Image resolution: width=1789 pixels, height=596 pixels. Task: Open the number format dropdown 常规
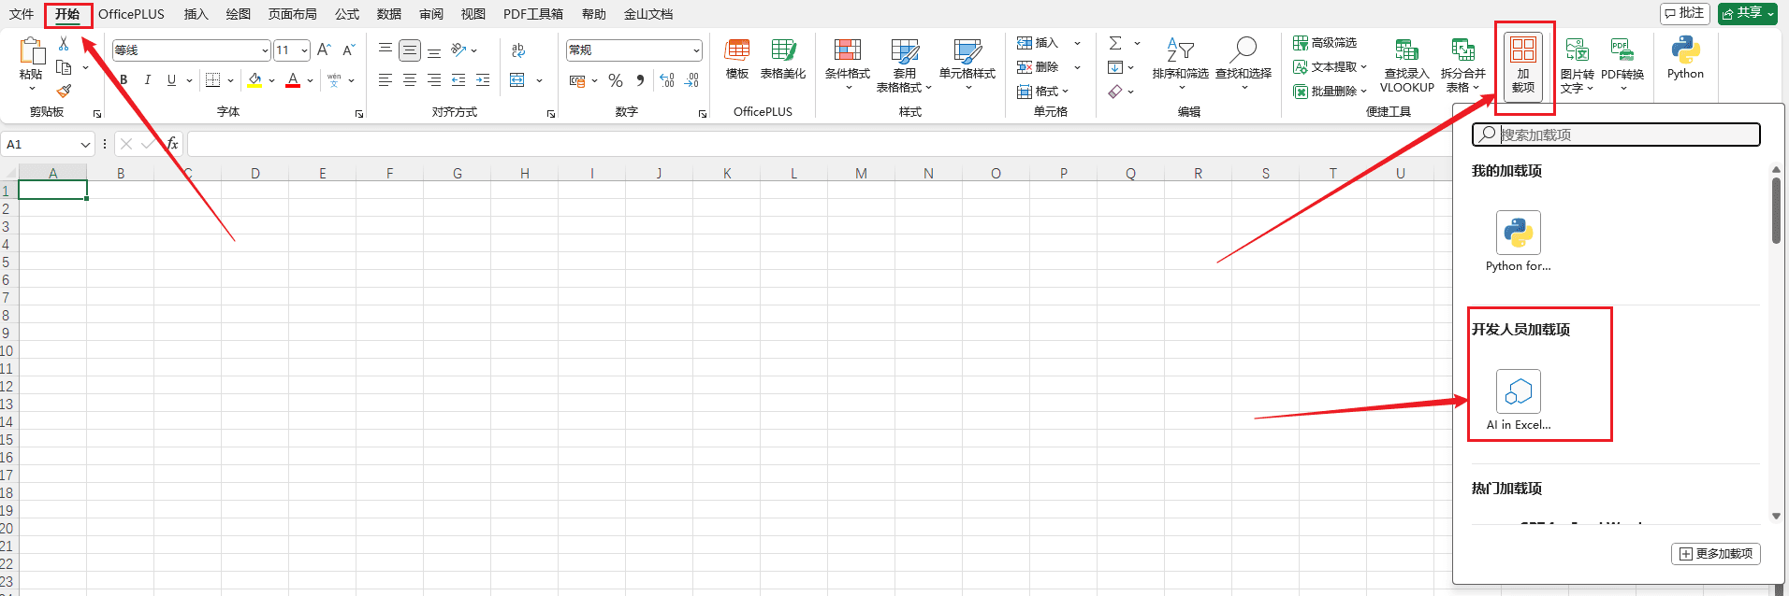[x=696, y=50]
